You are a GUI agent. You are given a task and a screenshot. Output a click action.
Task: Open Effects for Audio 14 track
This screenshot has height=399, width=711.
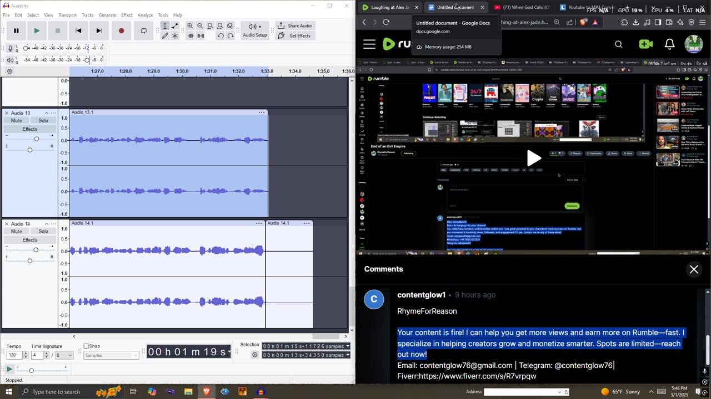click(x=30, y=240)
